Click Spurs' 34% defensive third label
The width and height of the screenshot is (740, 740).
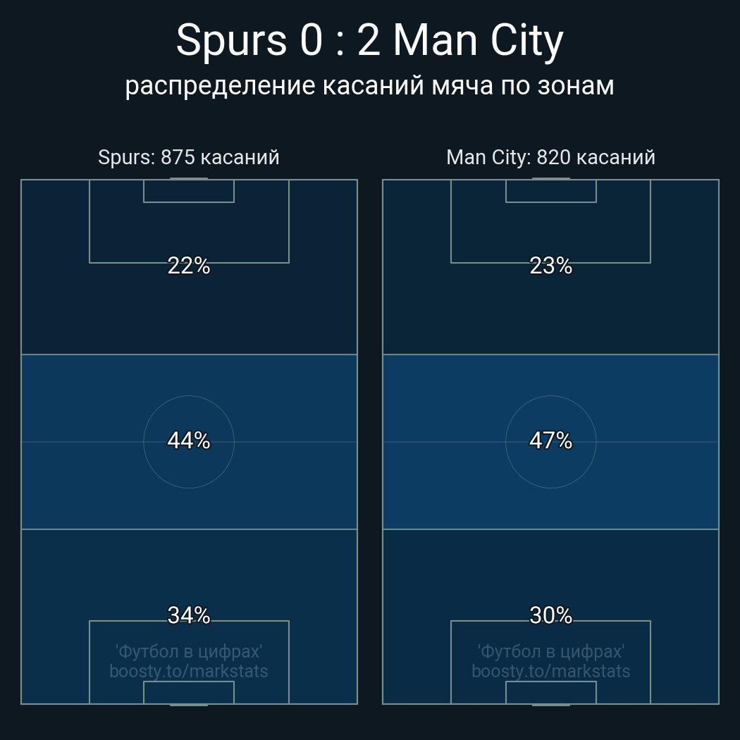(x=189, y=615)
